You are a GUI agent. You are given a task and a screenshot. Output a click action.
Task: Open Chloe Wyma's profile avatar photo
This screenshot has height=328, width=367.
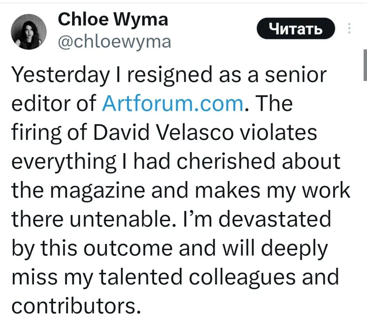coord(29,32)
